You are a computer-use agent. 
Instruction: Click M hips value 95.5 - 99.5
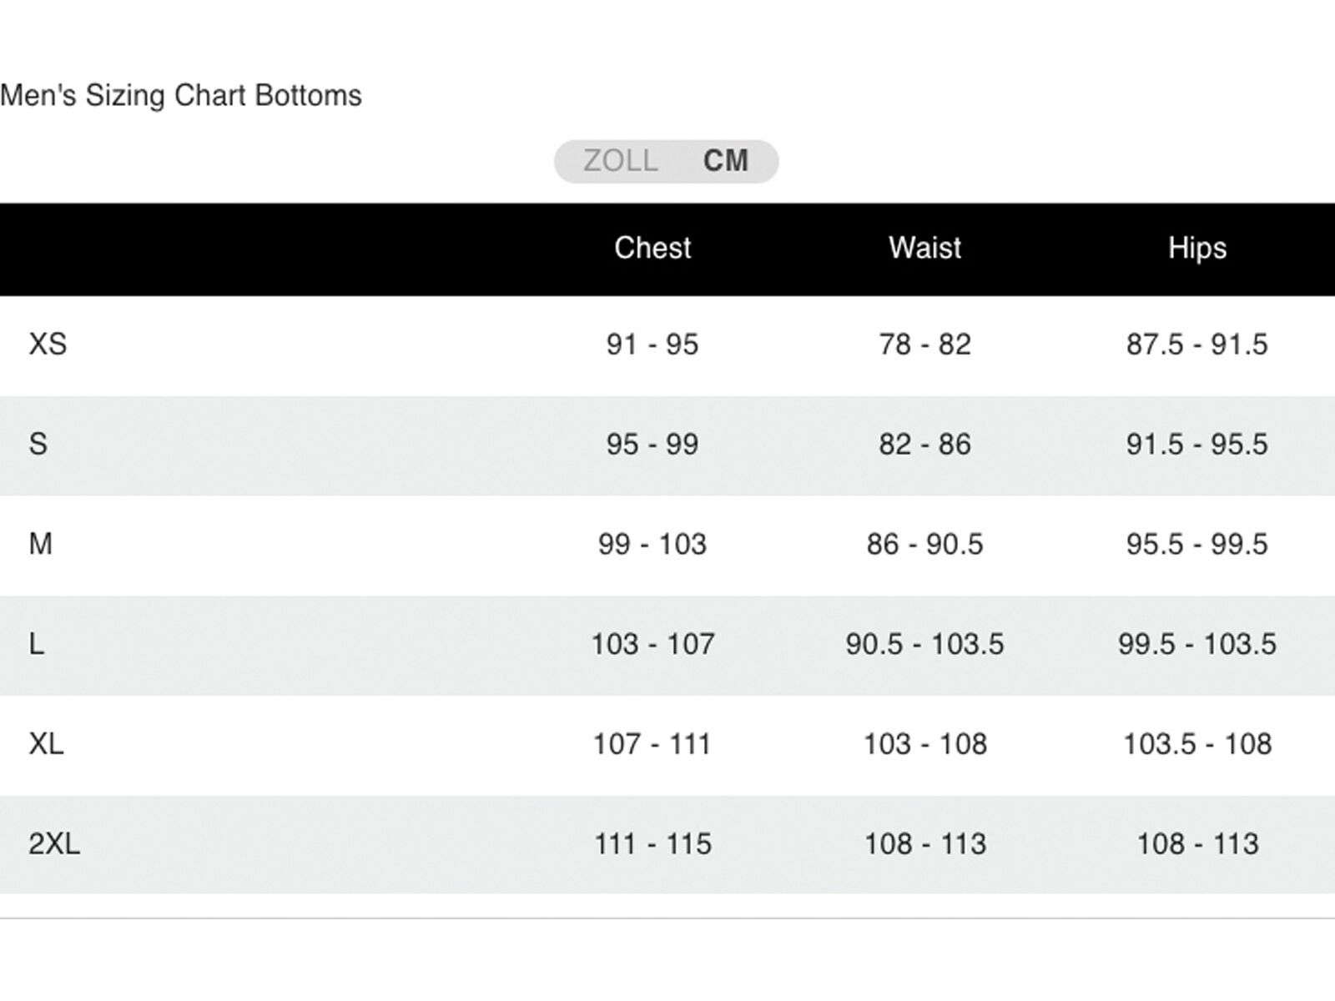tap(1197, 544)
